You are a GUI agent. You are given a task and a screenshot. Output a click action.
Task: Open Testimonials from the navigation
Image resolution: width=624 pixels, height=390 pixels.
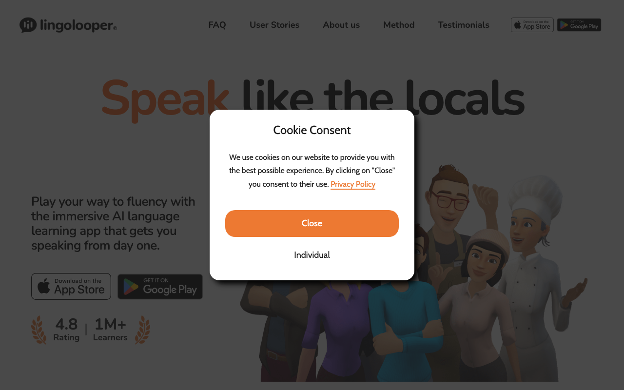[464, 25]
